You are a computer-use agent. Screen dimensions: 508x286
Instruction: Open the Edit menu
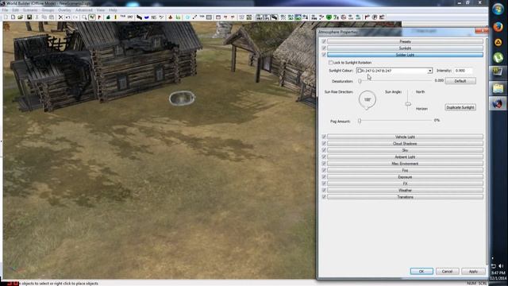click(16, 10)
